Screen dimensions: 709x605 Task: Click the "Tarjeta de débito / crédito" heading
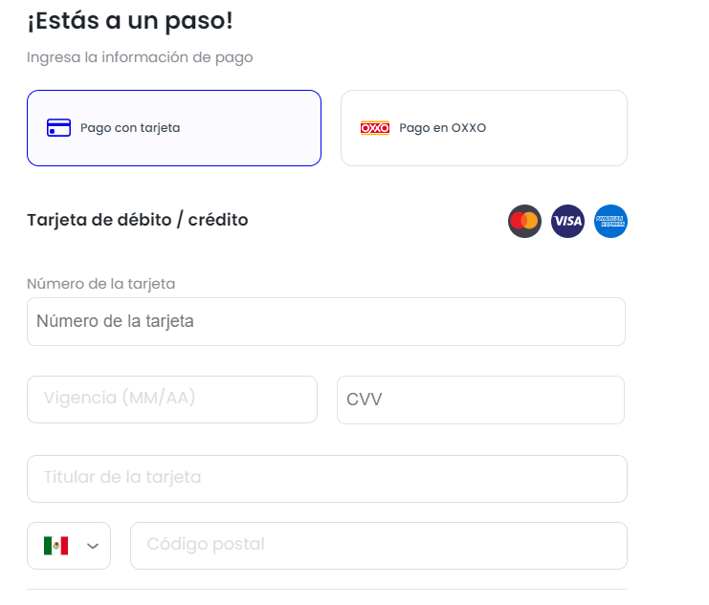pos(138,220)
